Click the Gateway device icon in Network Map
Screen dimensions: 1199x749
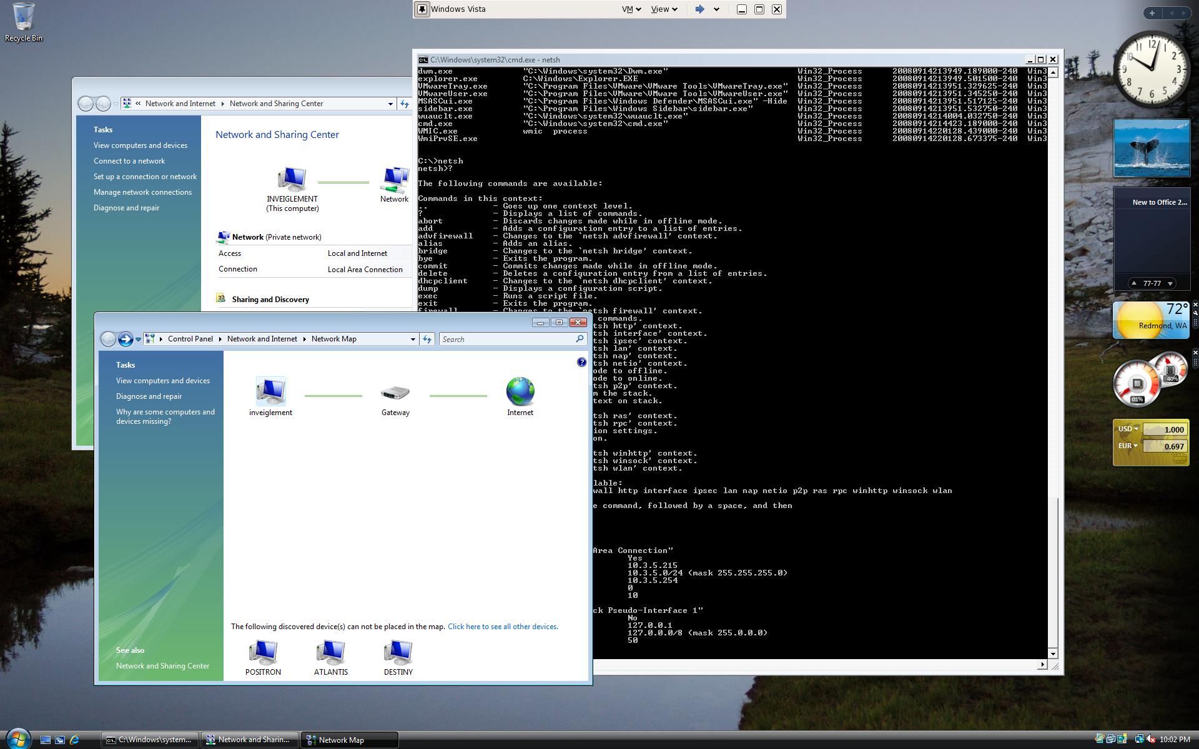pyautogui.click(x=395, y=393)
